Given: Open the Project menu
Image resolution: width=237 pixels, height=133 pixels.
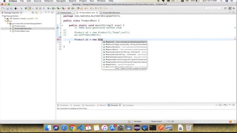Looking at the screenshot, I should [83, 1].
